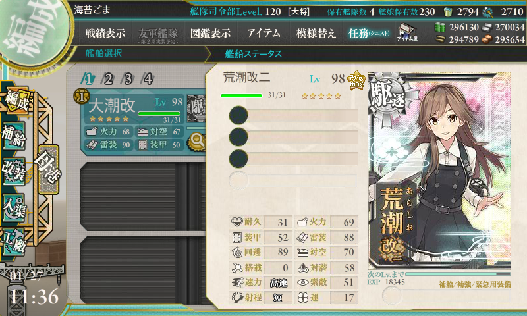Click the 補強 reinforcement expansion slot

point(447,296)
